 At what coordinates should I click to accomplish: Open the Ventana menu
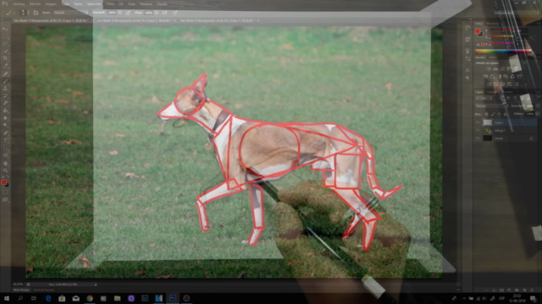[146, 3]
